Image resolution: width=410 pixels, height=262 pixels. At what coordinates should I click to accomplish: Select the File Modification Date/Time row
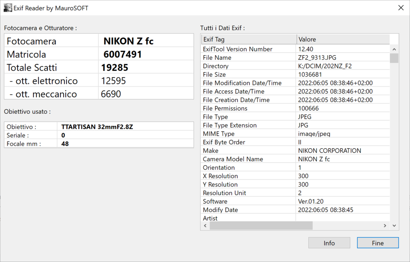pos(296,83)
